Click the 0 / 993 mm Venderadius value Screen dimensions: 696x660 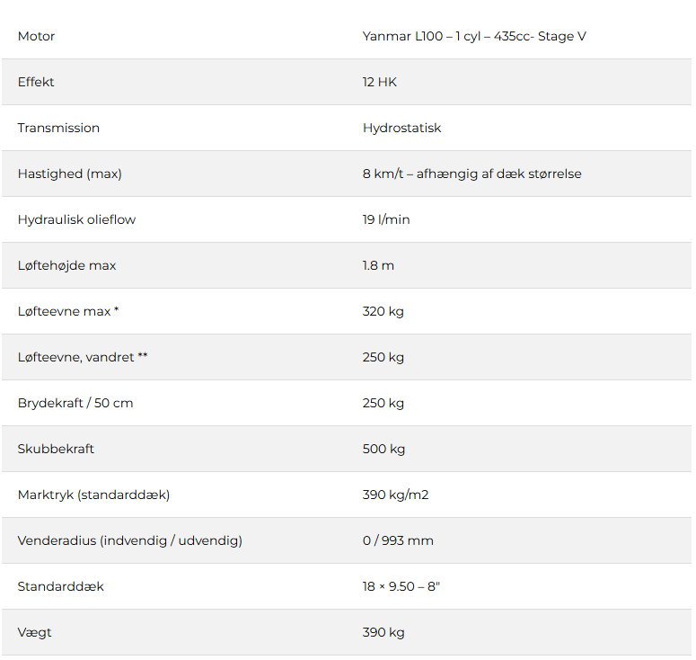[x=398, y=540]
